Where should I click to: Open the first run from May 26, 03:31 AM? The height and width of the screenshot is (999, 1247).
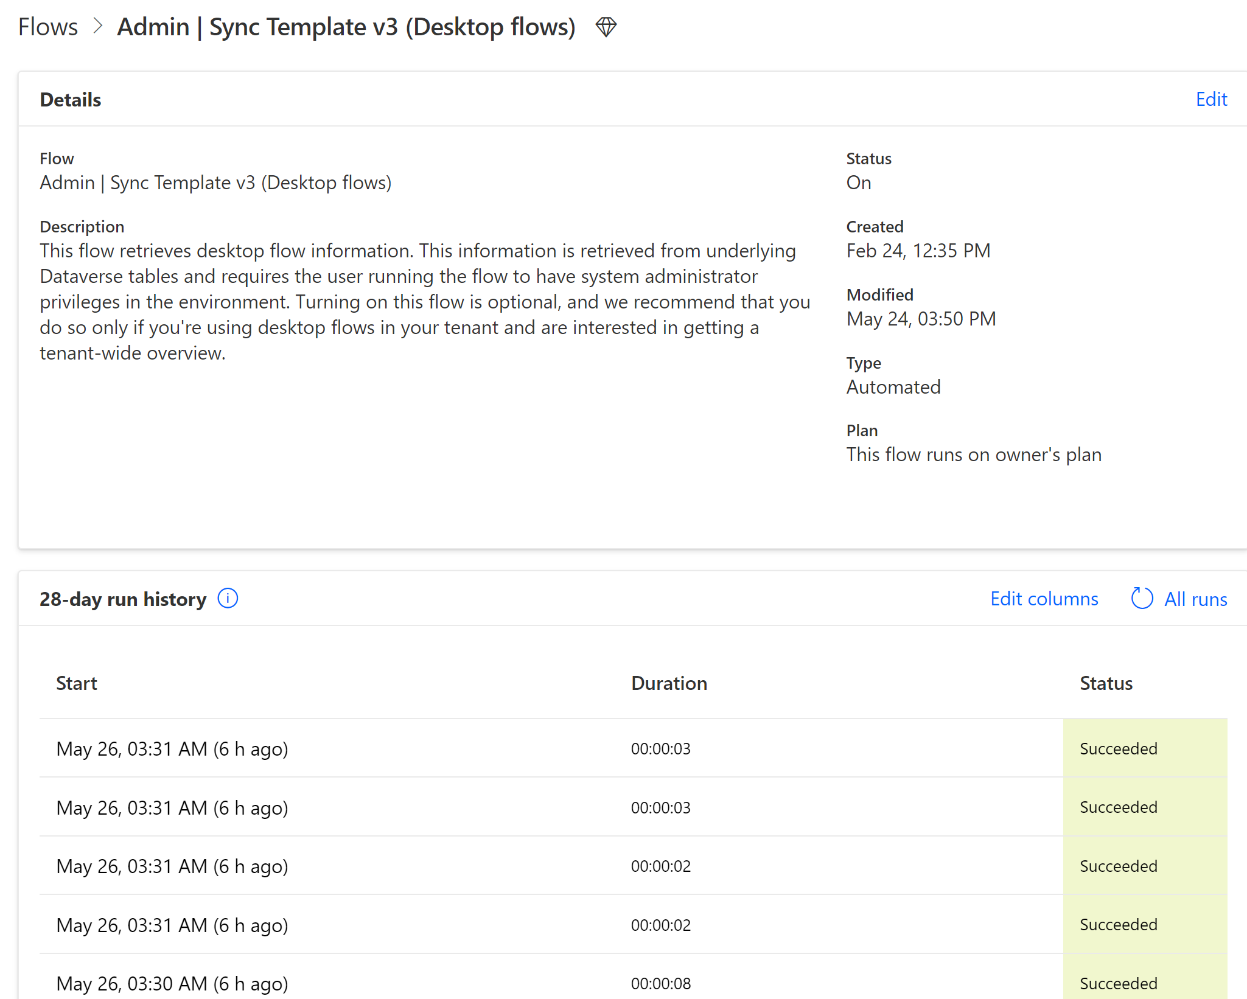172,748
